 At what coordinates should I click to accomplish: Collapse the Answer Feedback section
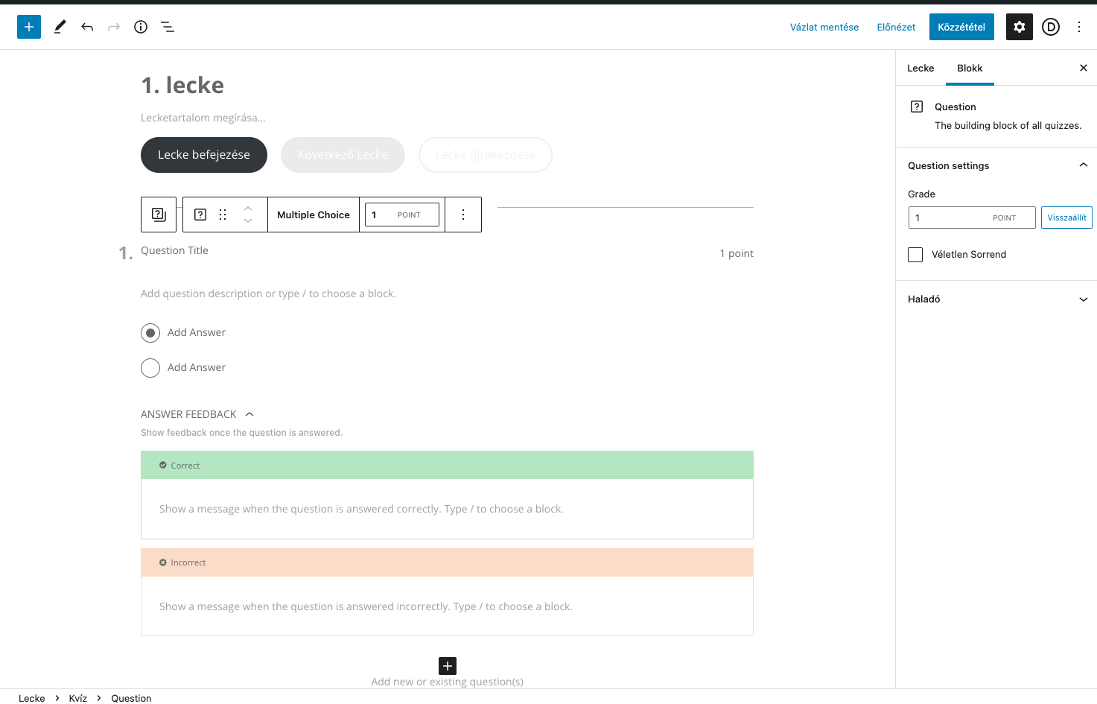click(x=249, y=413)
